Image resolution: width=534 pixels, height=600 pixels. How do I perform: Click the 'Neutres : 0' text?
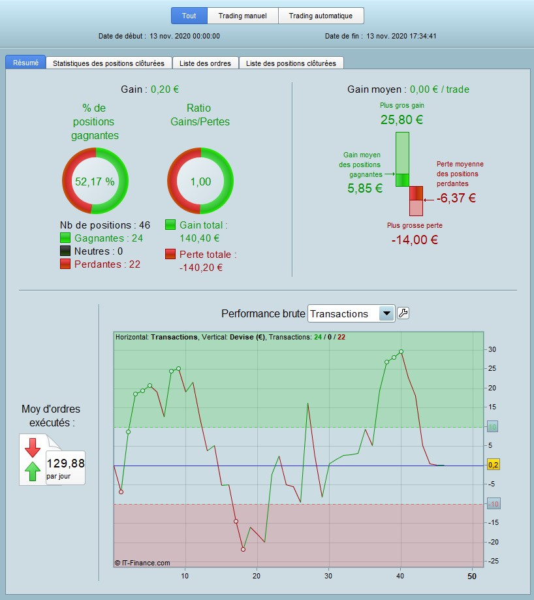click(99, 251)
